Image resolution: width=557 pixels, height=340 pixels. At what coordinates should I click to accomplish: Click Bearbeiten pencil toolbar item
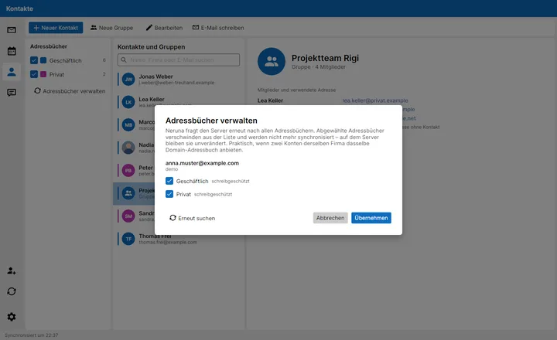coord(164,28)
